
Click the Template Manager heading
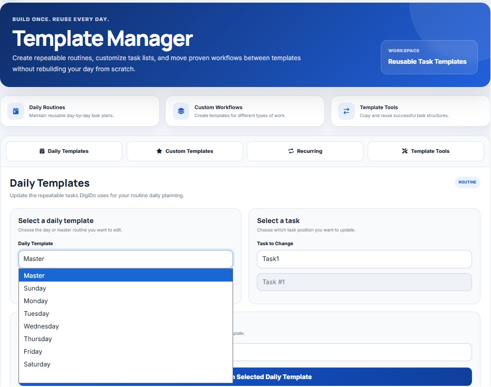pos(102,39)
